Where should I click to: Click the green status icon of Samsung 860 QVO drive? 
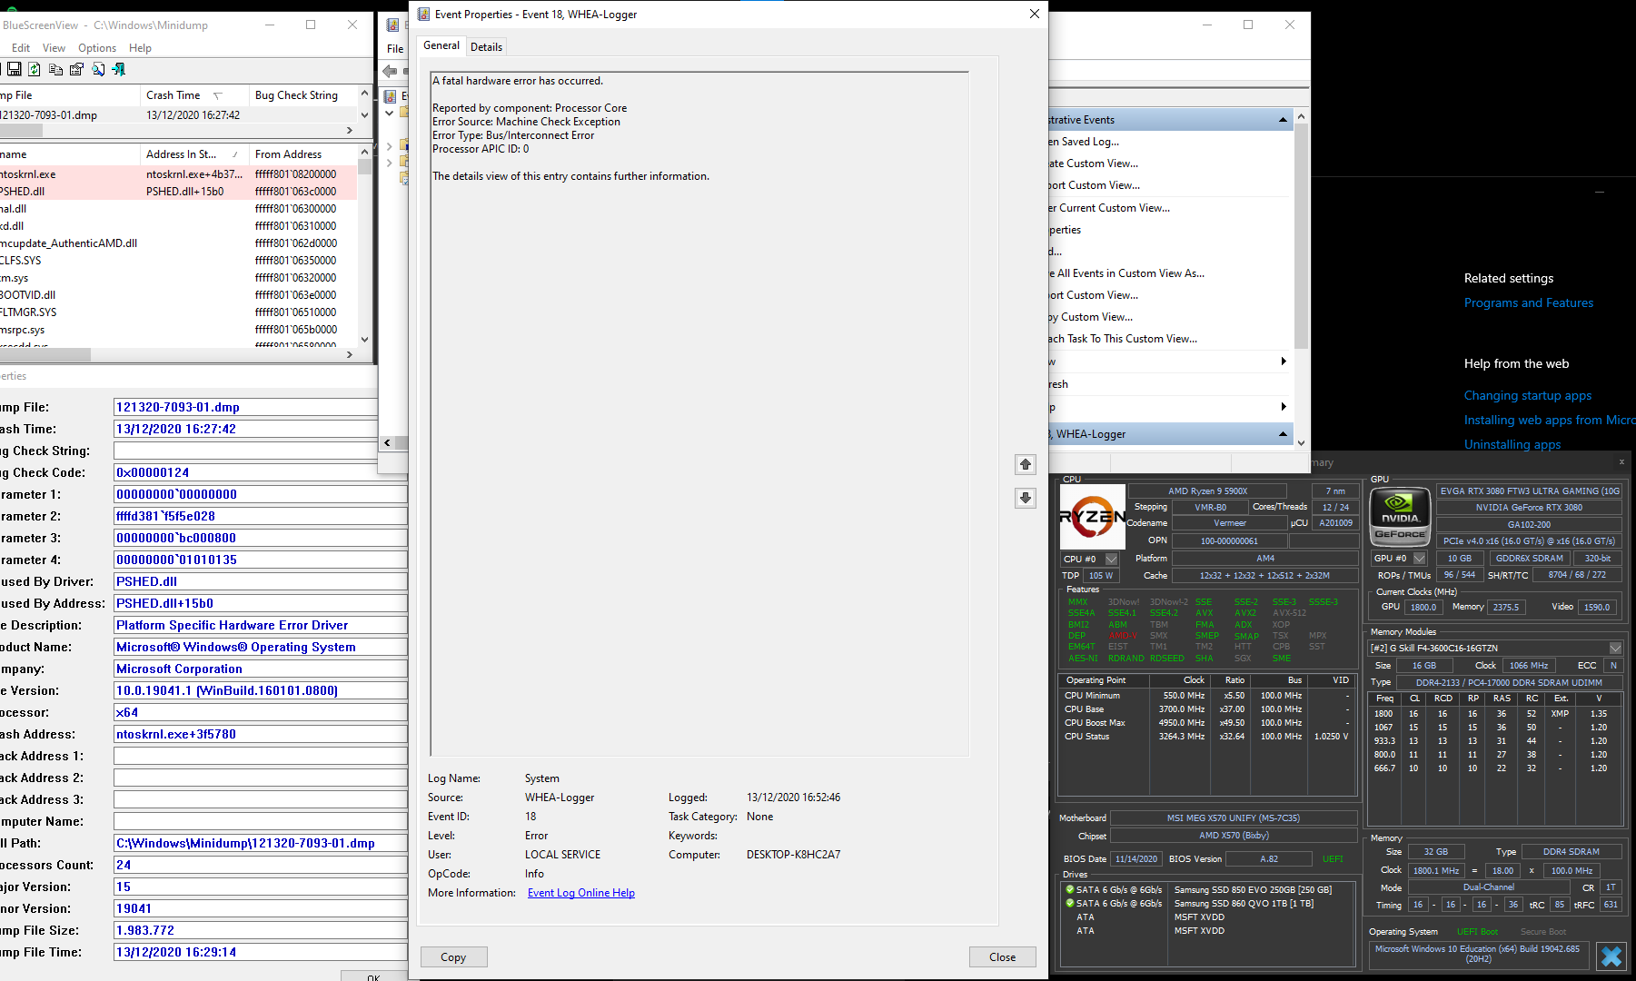[1070, 904]
